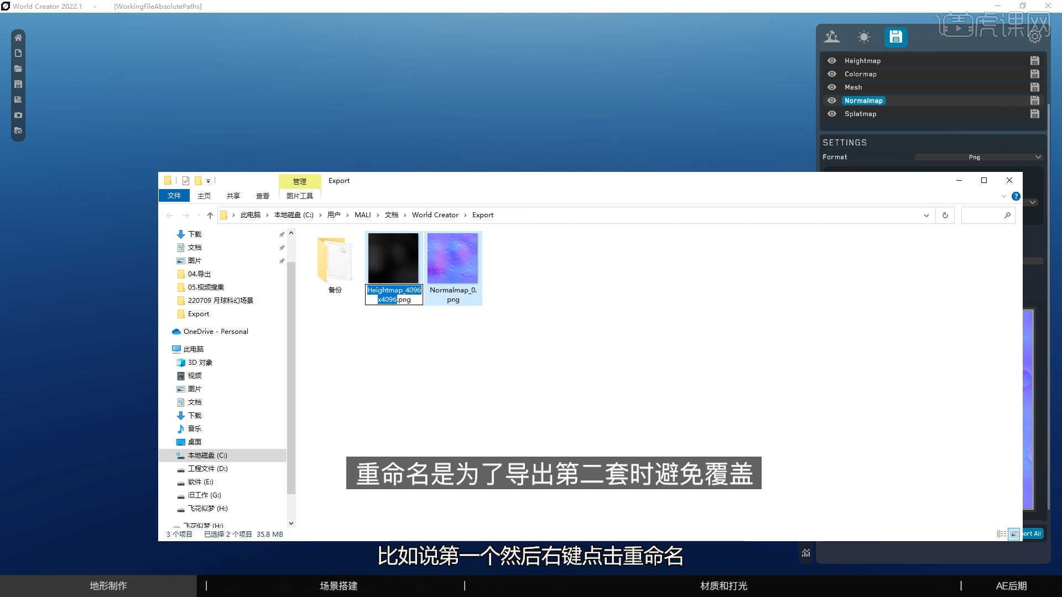Click the Heightmap filename rename field
Image resolution: width=1062 pixels, height=597 pixels.
394,295
